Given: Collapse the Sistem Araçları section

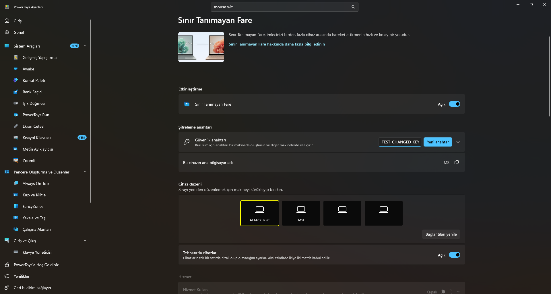Looking at the screenshot, I should coord(85,46).
